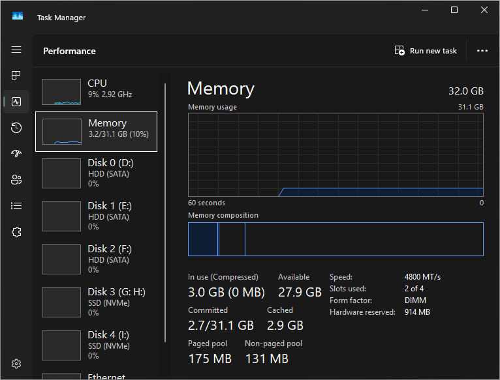
Task: Close the Task Manager window
Action: click(484, 10)
